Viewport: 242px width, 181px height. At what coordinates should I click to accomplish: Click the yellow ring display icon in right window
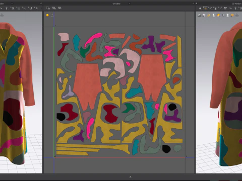(209, 15)
